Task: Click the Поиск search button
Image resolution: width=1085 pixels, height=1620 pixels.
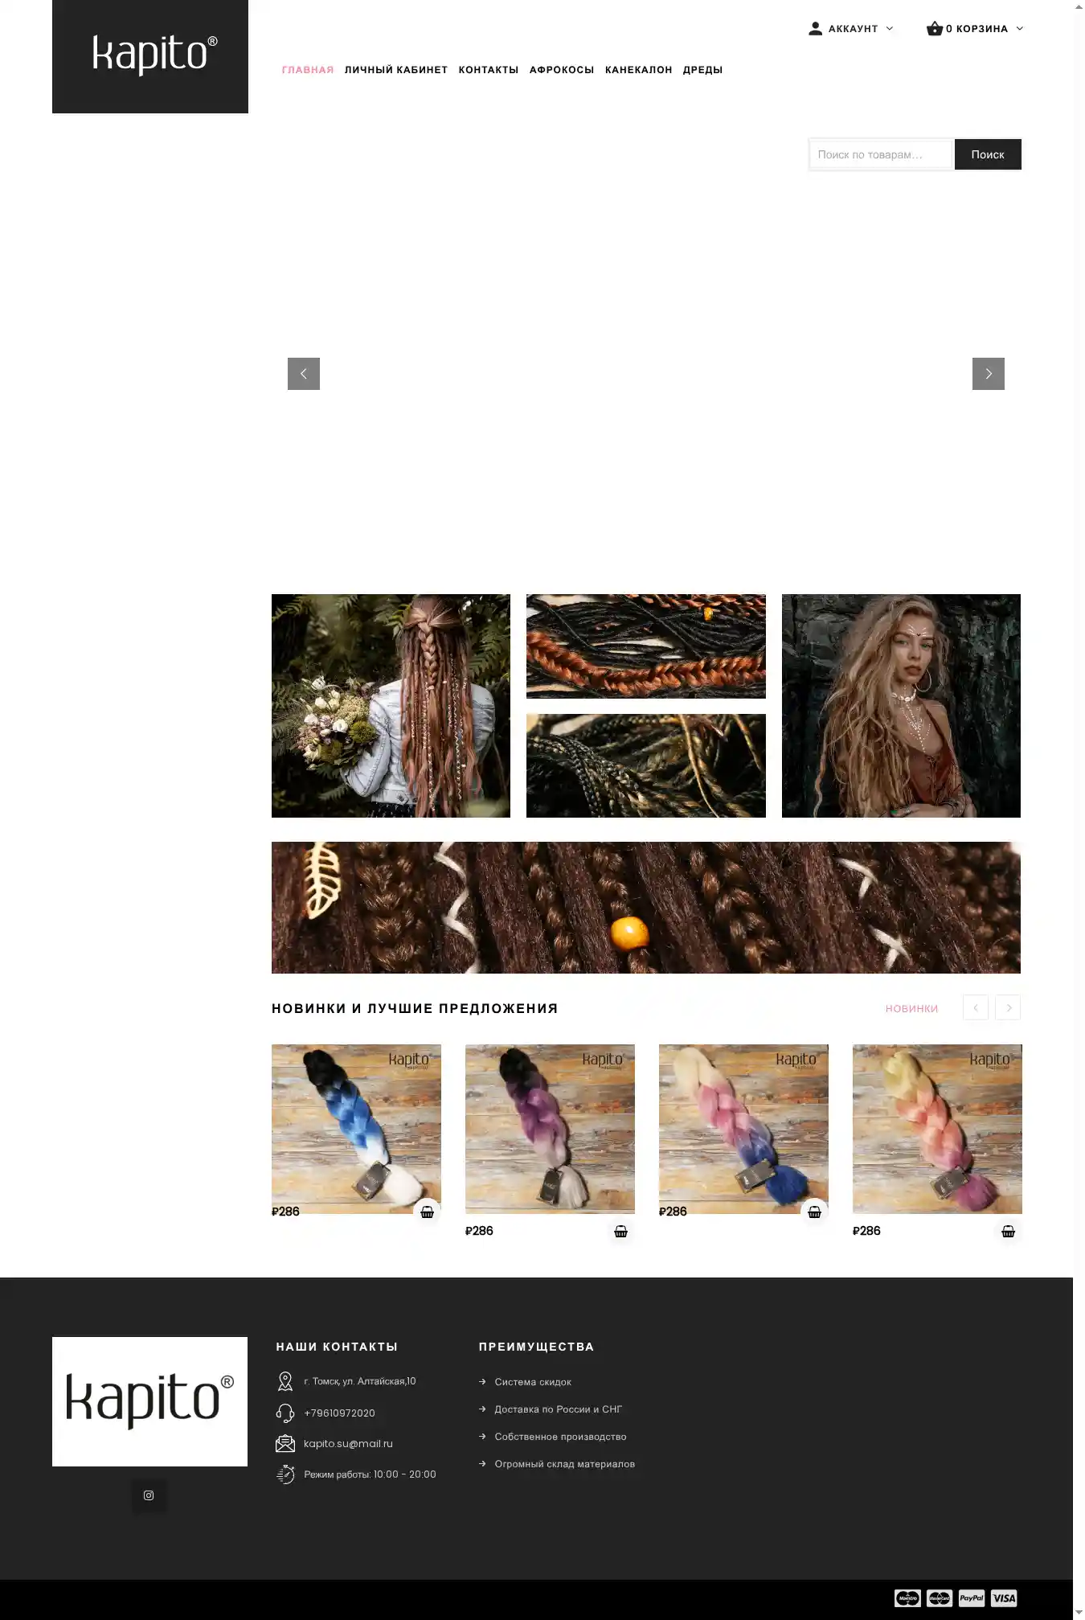Action: [988, 154]
